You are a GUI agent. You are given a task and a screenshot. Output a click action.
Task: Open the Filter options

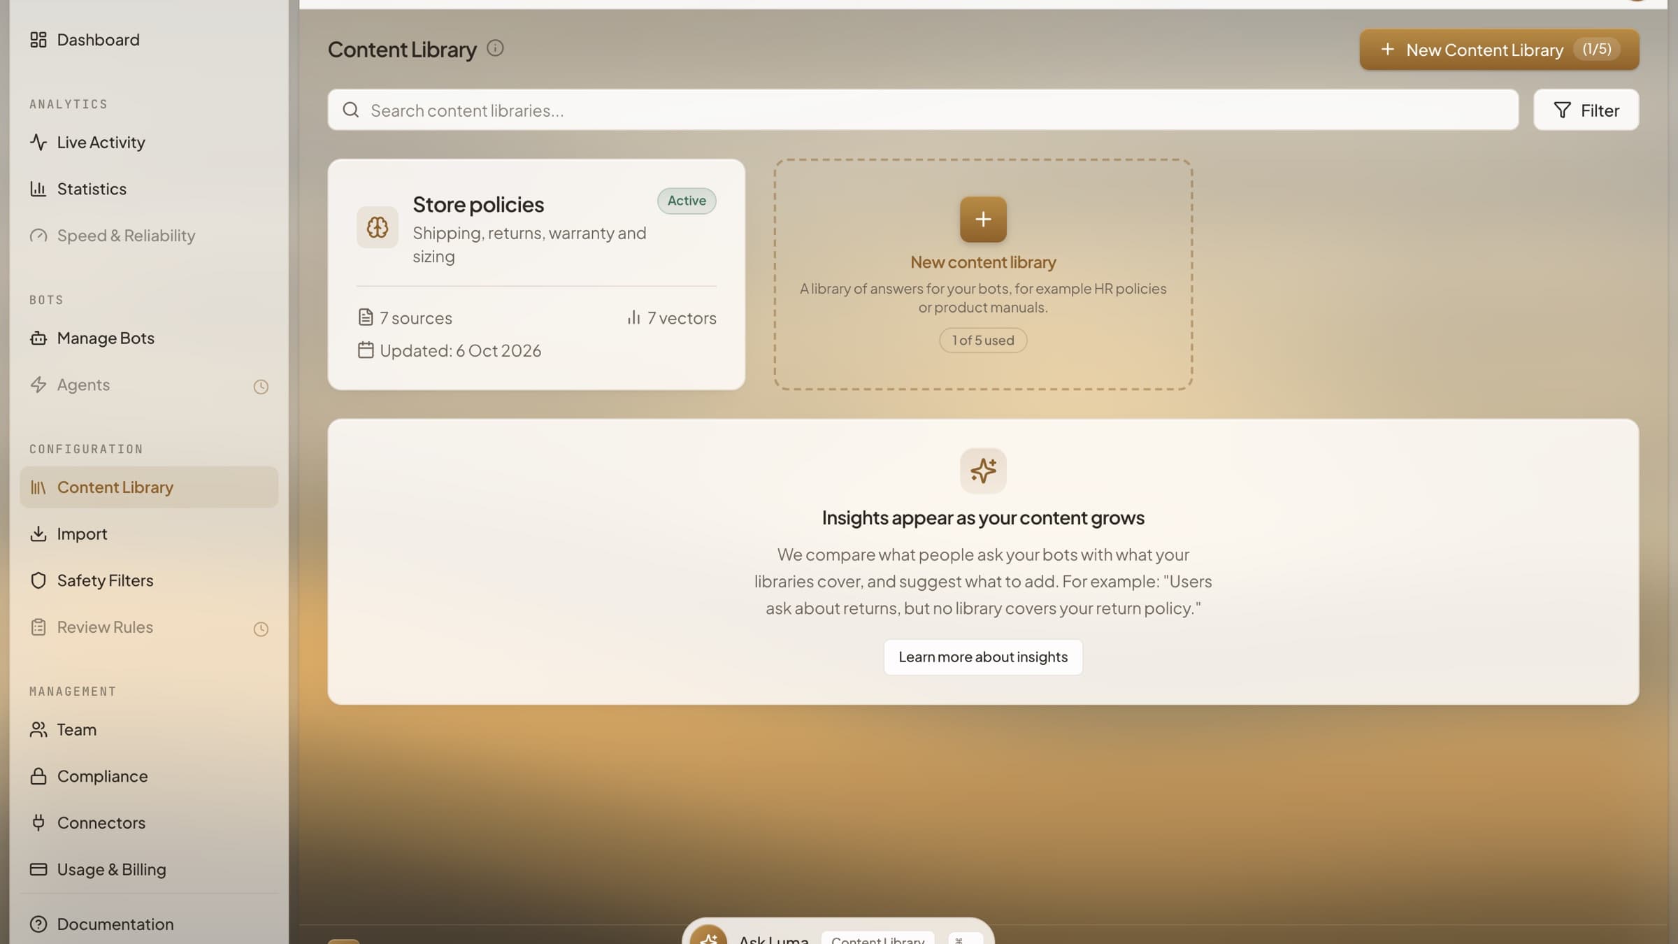coord(1586,110)
